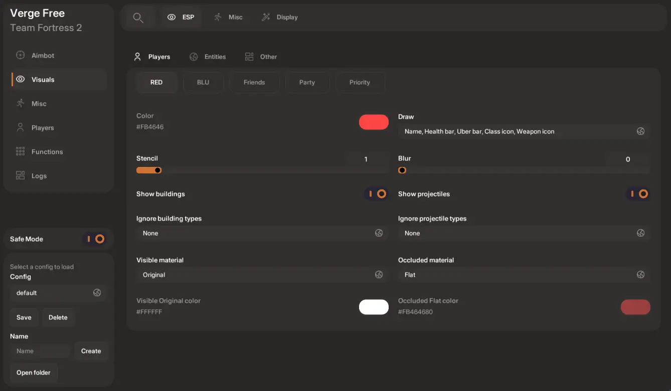Choose the Priority tab
This screenshot has width=671, height=391.
tap(360, 82)
